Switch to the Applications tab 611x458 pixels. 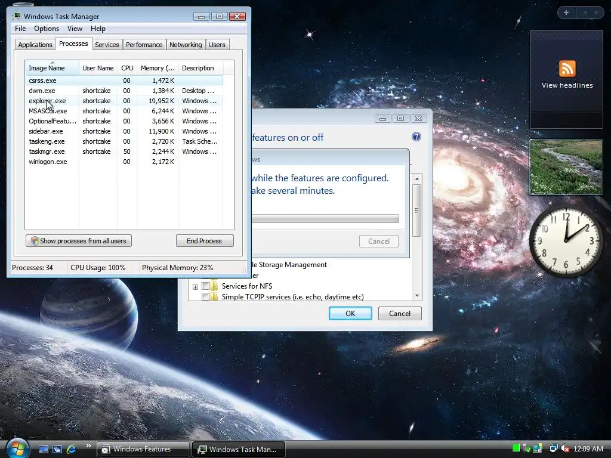(x=35, y=44)
